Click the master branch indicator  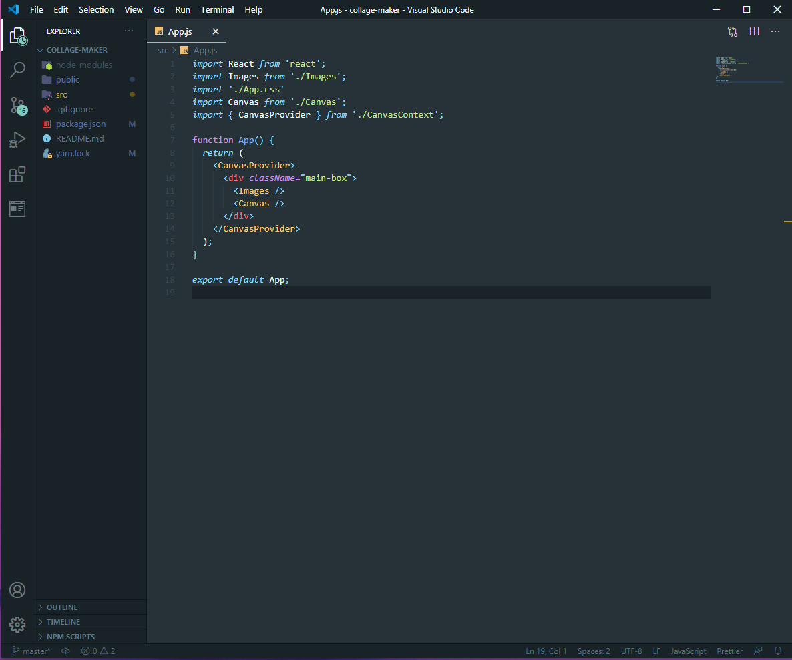(x=31, y=651)
